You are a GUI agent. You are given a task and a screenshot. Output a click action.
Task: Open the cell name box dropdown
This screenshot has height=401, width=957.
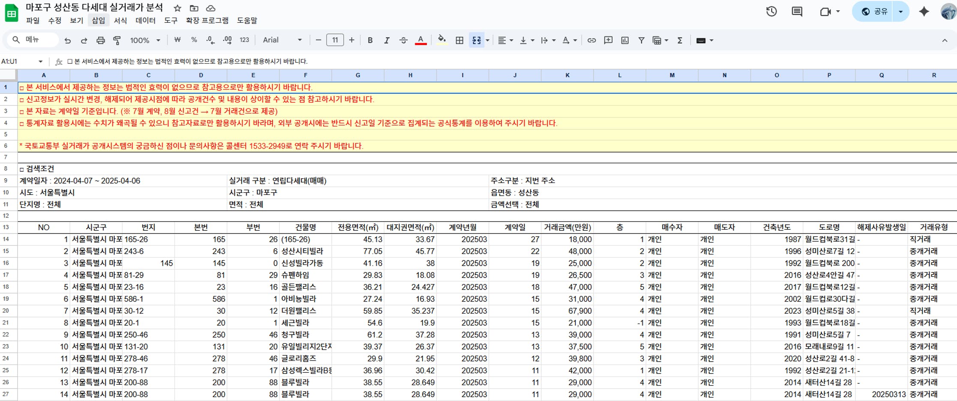tap(40, 62)
